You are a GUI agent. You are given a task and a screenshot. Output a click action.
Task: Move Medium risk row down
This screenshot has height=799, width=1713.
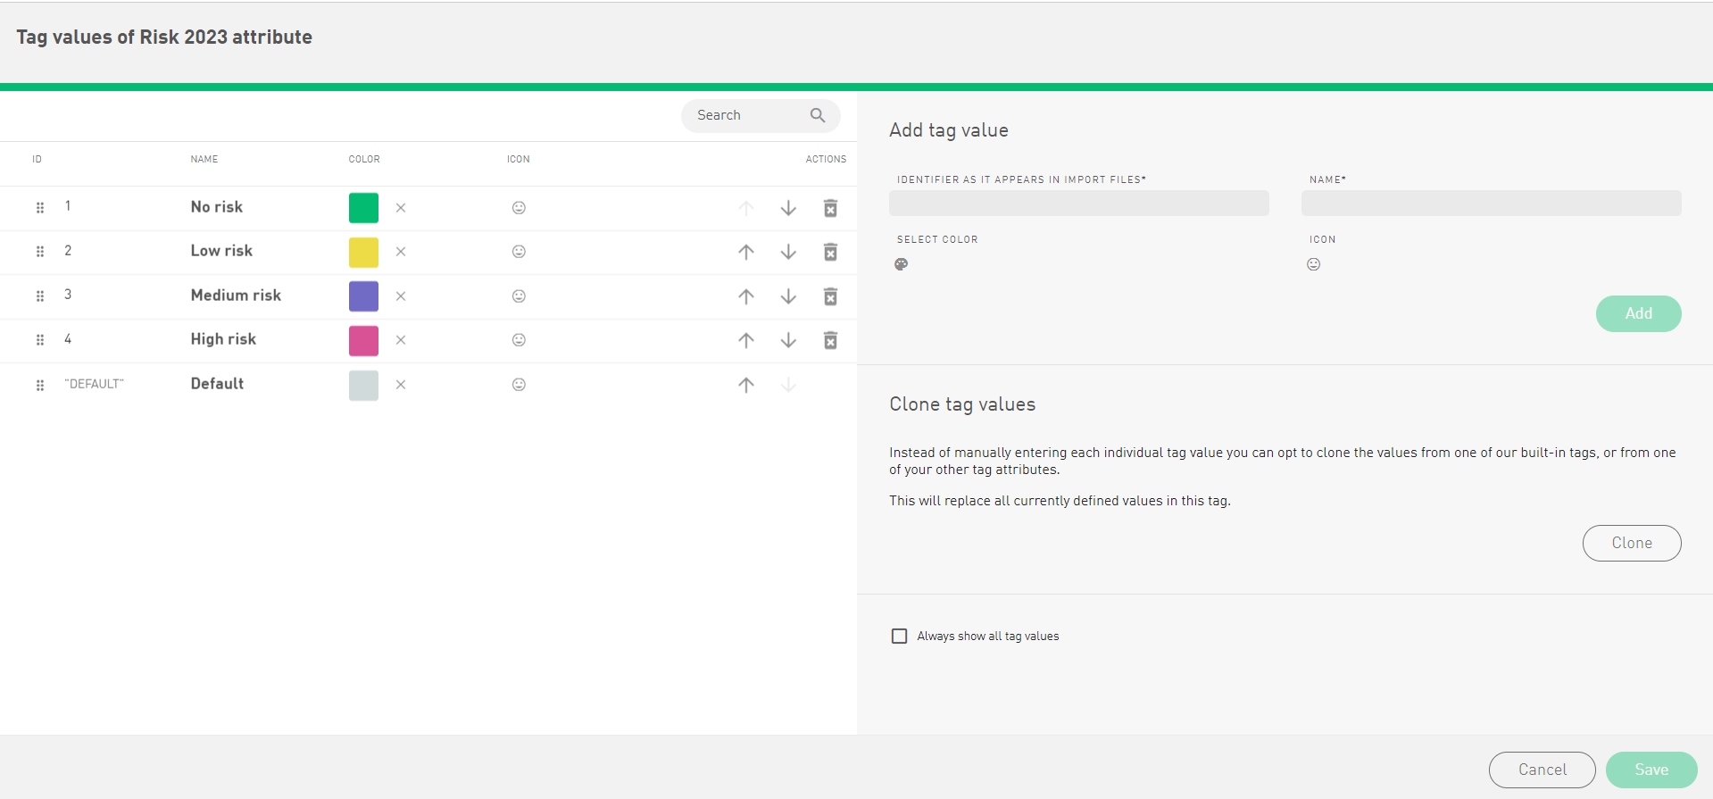click(x=788, y=296)
